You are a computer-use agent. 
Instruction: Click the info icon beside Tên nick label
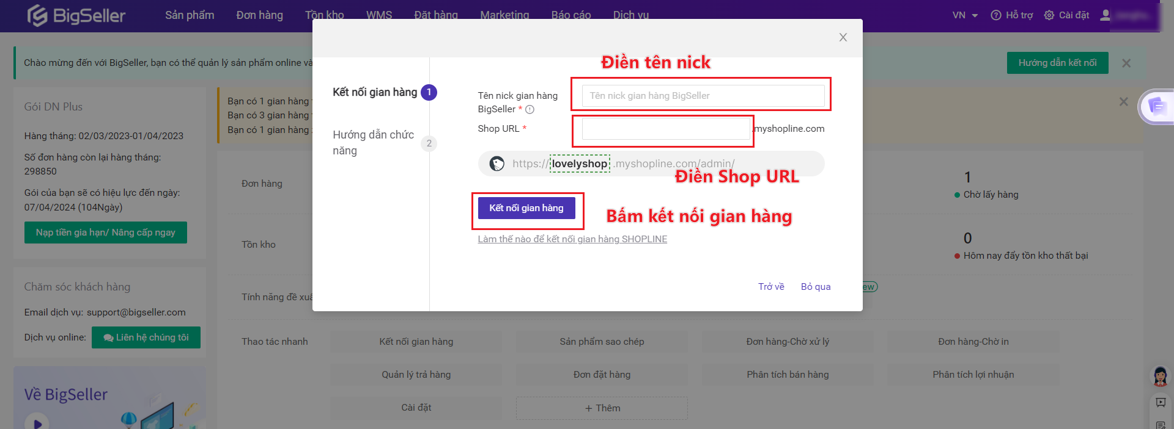point(530,109)
